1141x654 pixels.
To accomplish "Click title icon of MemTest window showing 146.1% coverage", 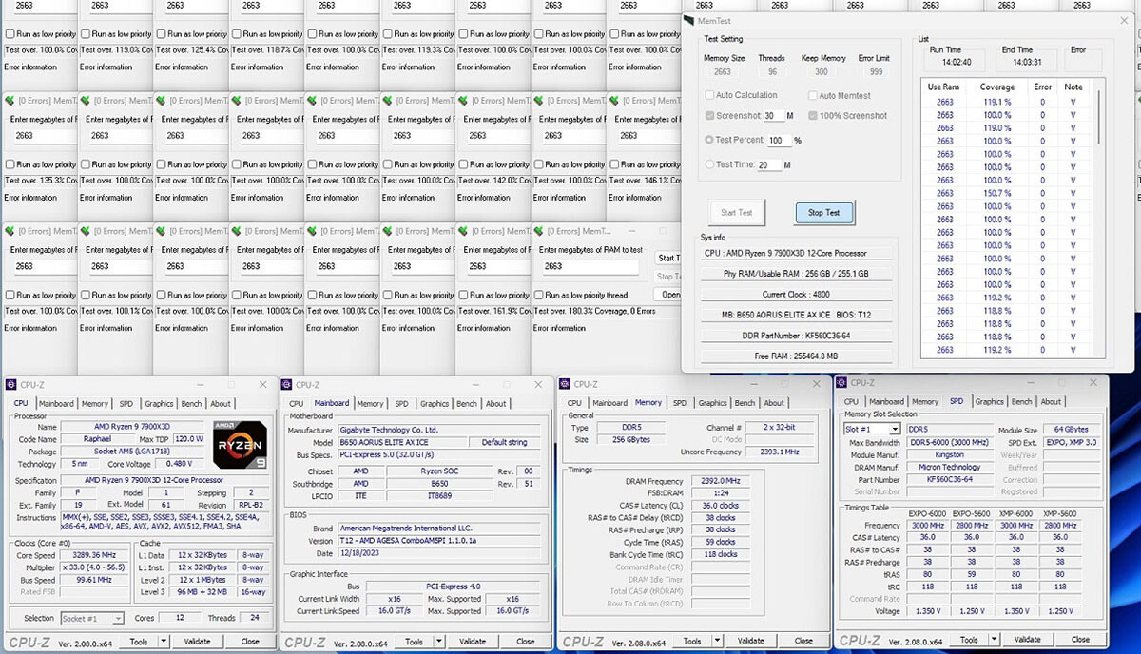I will tap(615, 100).
